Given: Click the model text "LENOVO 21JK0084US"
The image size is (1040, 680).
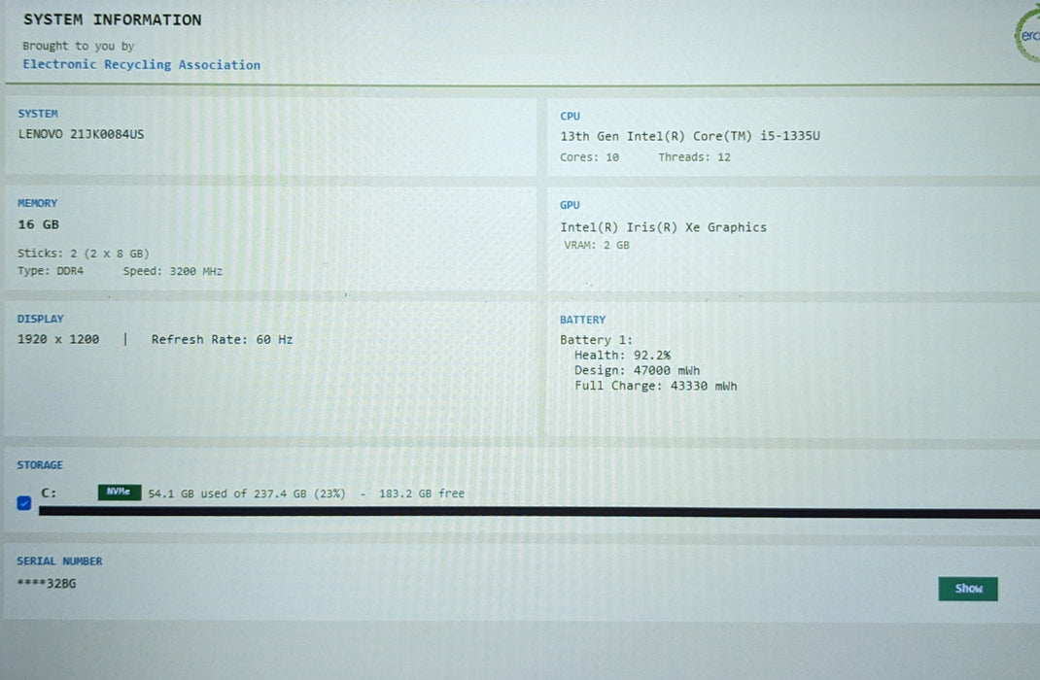Looking at the screenshot, I should (81, 134).
